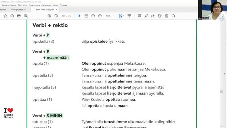Click sentence Isä opettaa lapsia uimaan
This screenshot has height=128, width=227.
click(x=105, y=106)
